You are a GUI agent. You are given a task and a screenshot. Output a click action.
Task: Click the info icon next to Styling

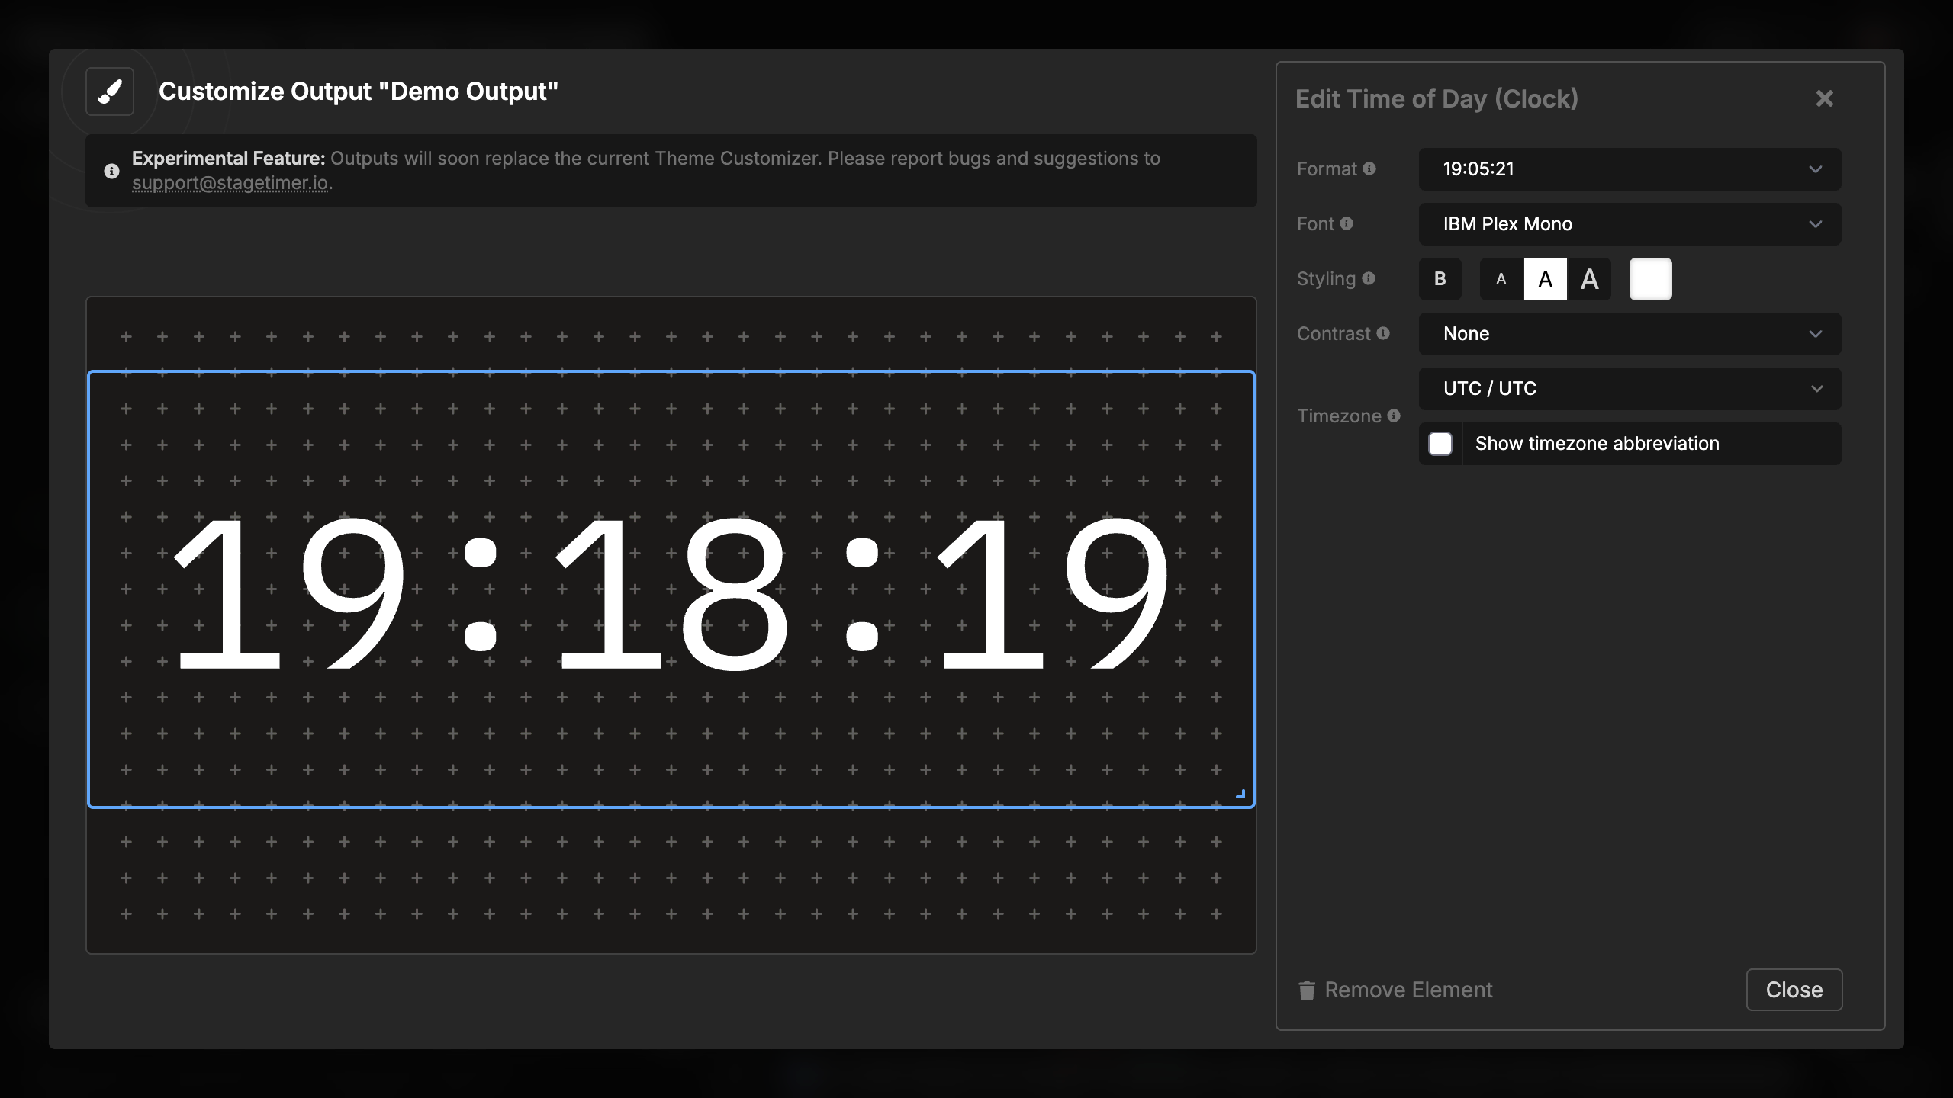click(x=1370, y=278)
